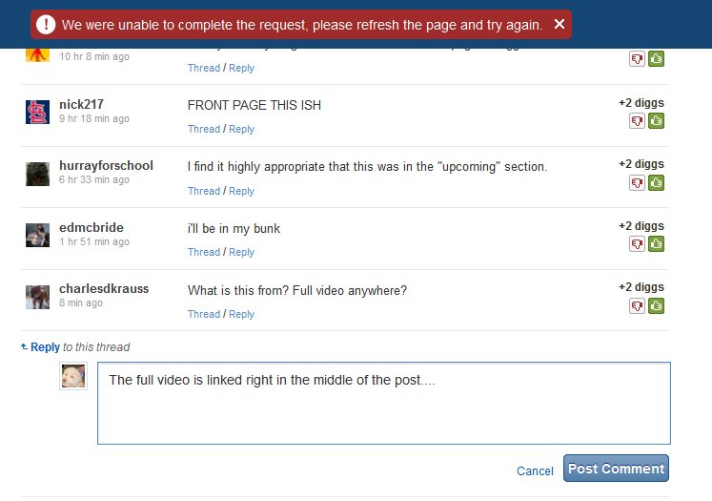
Task: Click the Post Comment button
Action: pyautogui.click(x=616, y=469)
